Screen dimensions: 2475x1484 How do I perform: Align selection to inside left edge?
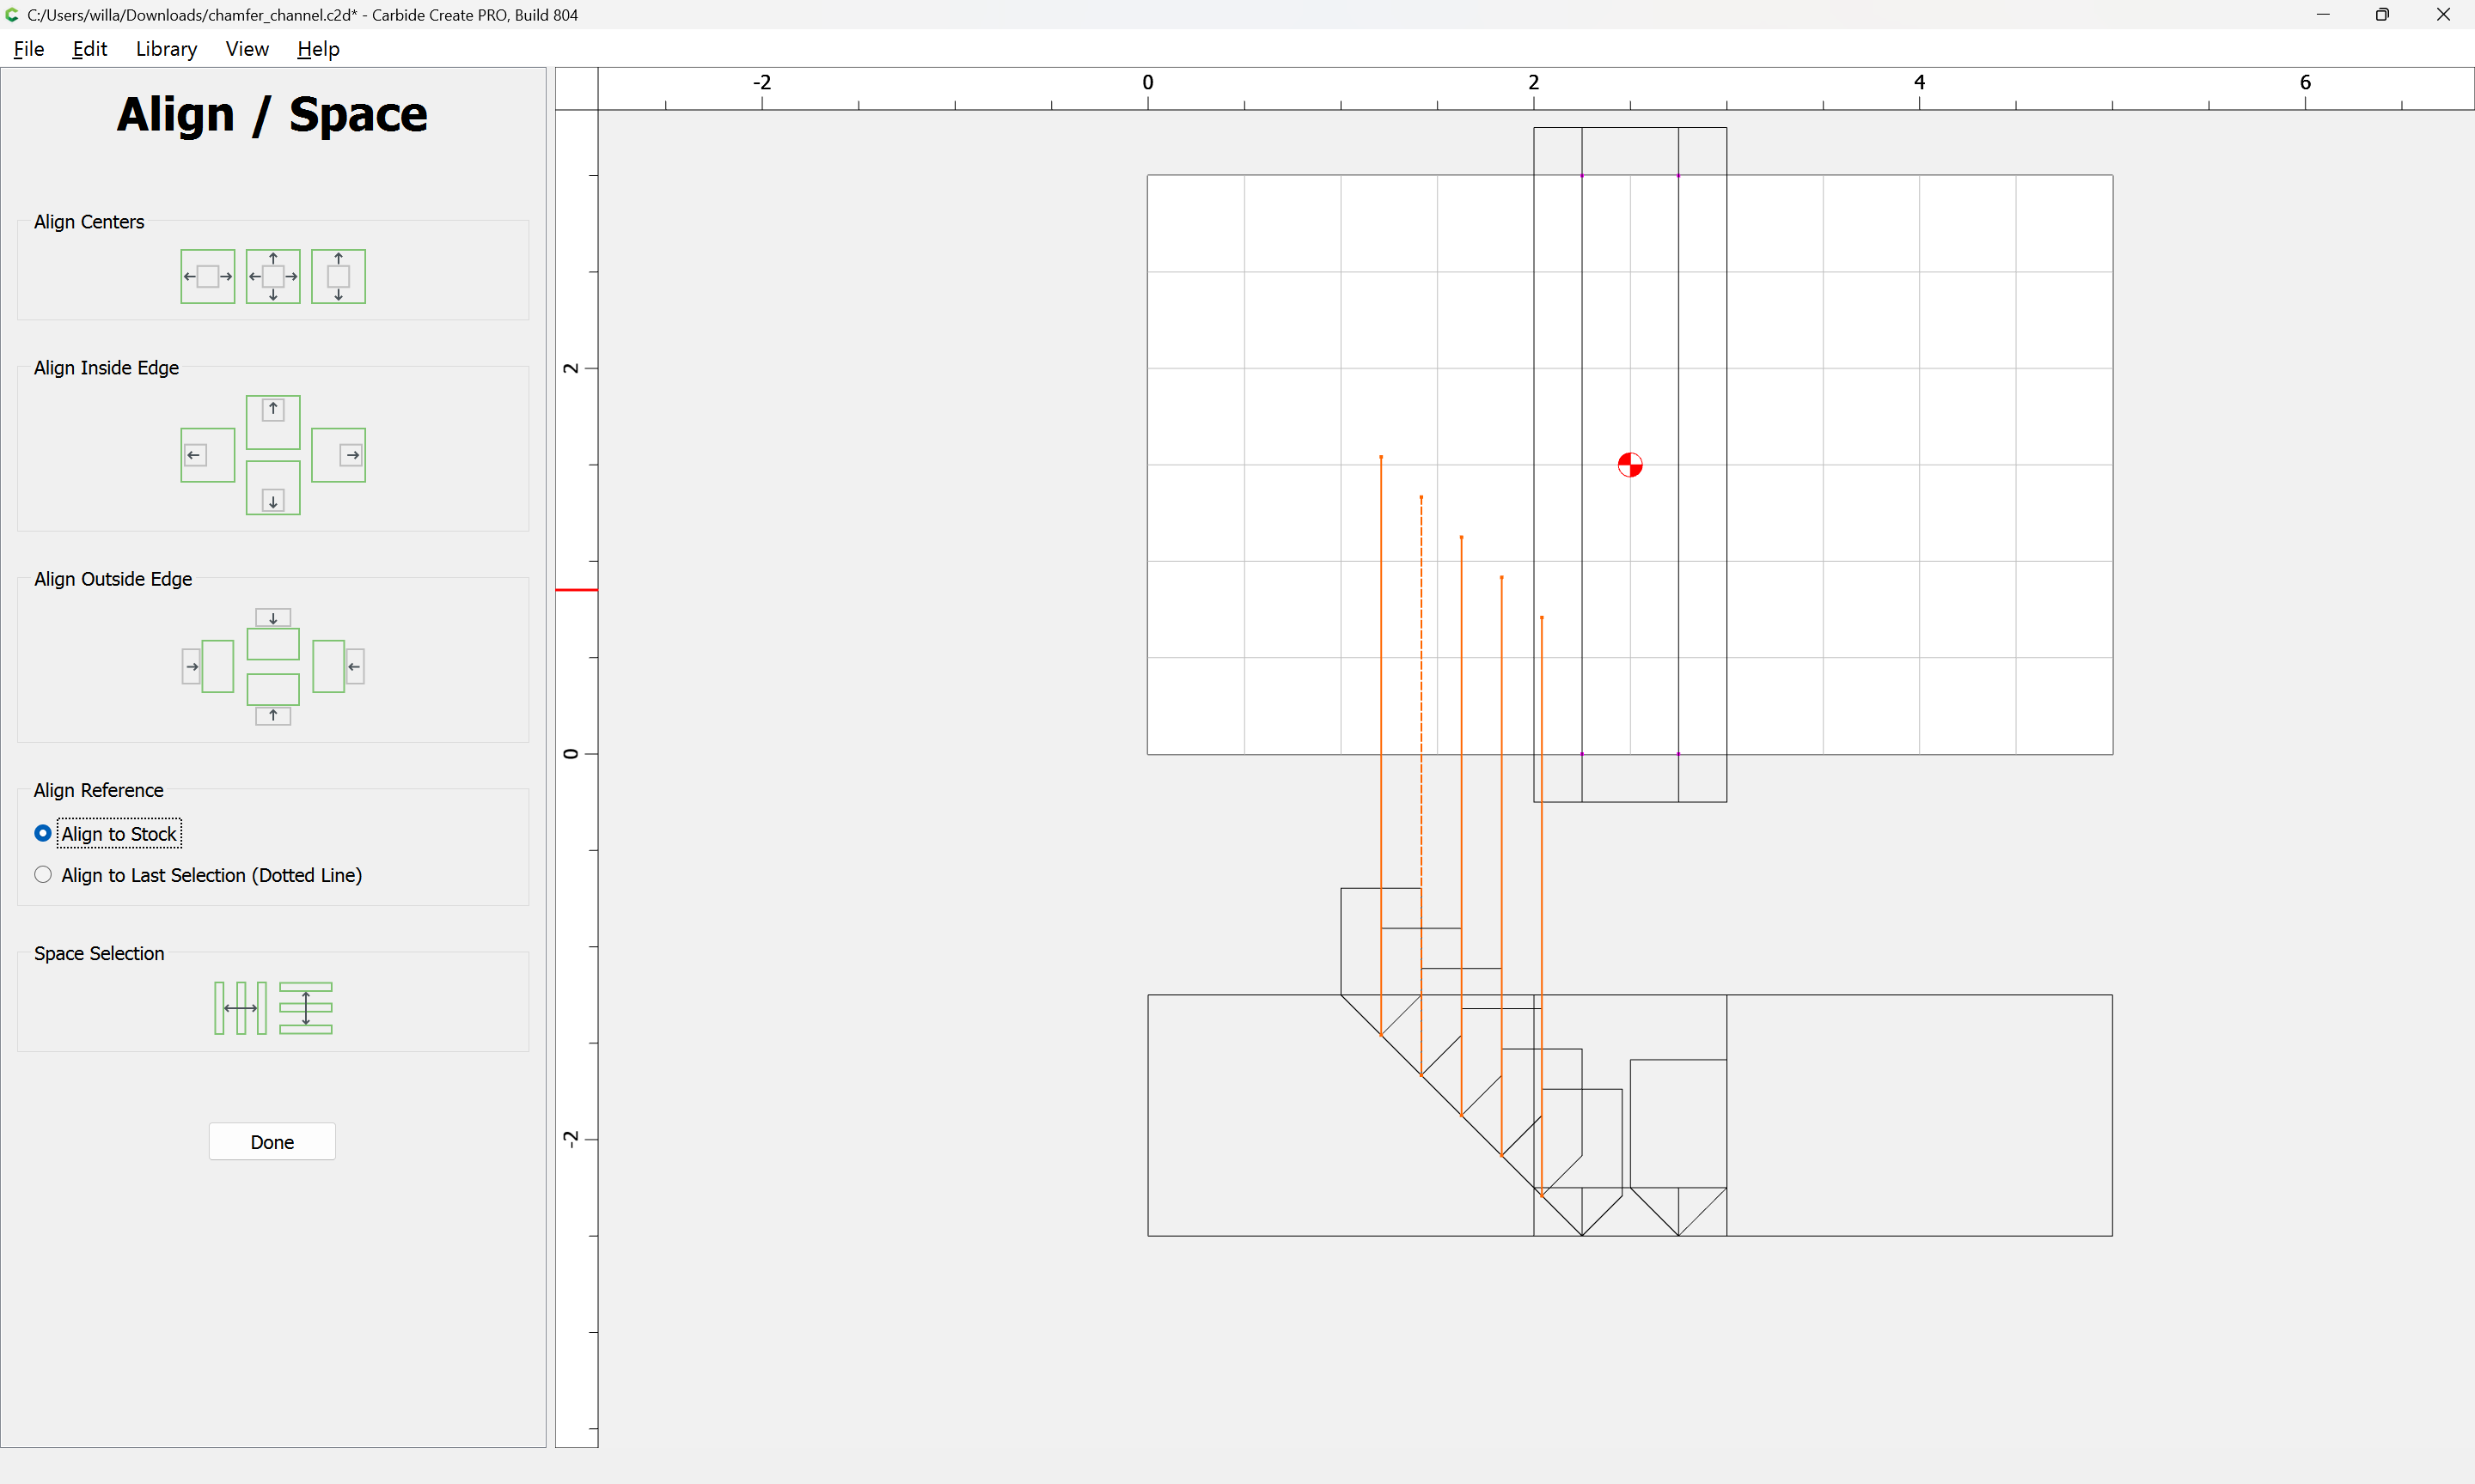(x=207, y=455)
